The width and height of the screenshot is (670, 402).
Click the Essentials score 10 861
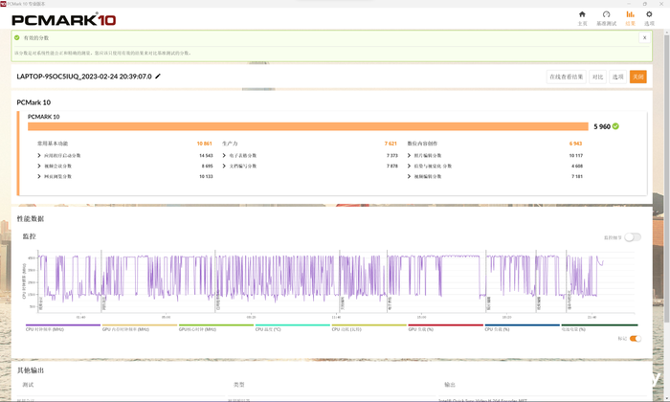point(204,144)
